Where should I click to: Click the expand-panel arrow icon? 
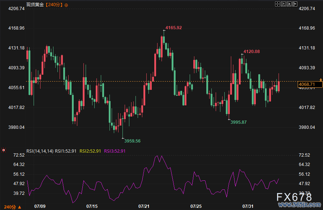(x=295, y=4)
